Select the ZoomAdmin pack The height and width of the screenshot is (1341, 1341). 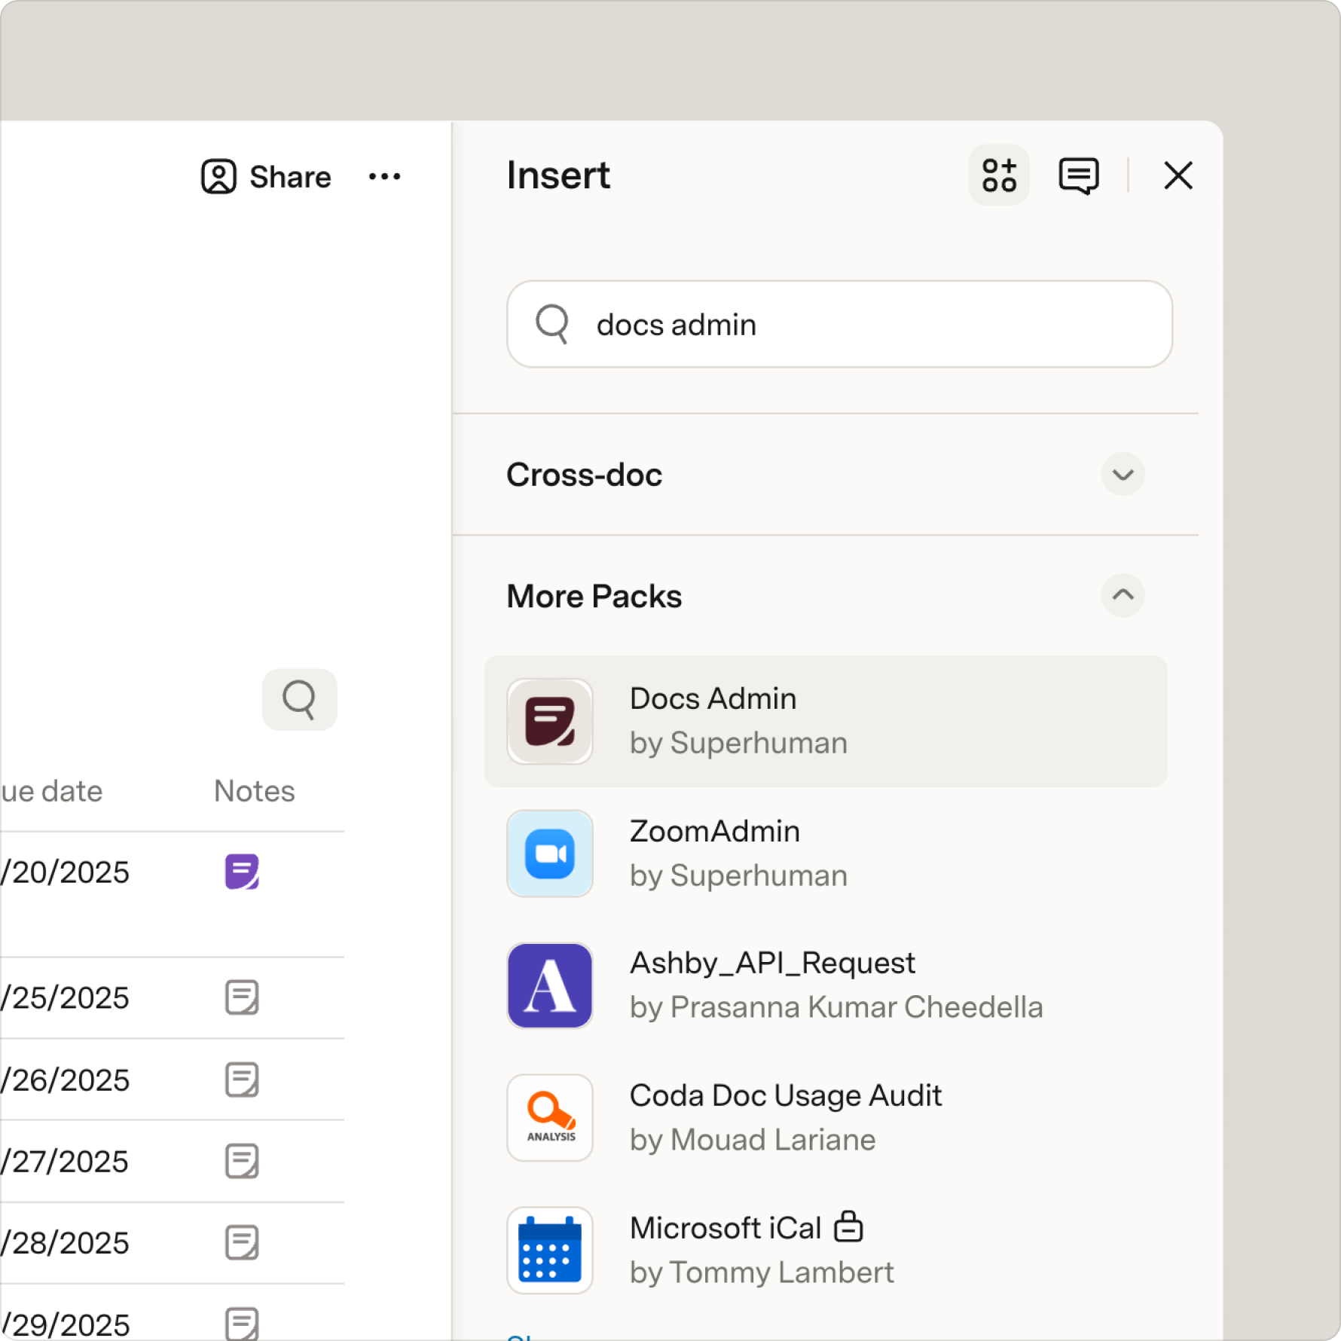click(825, 853)
